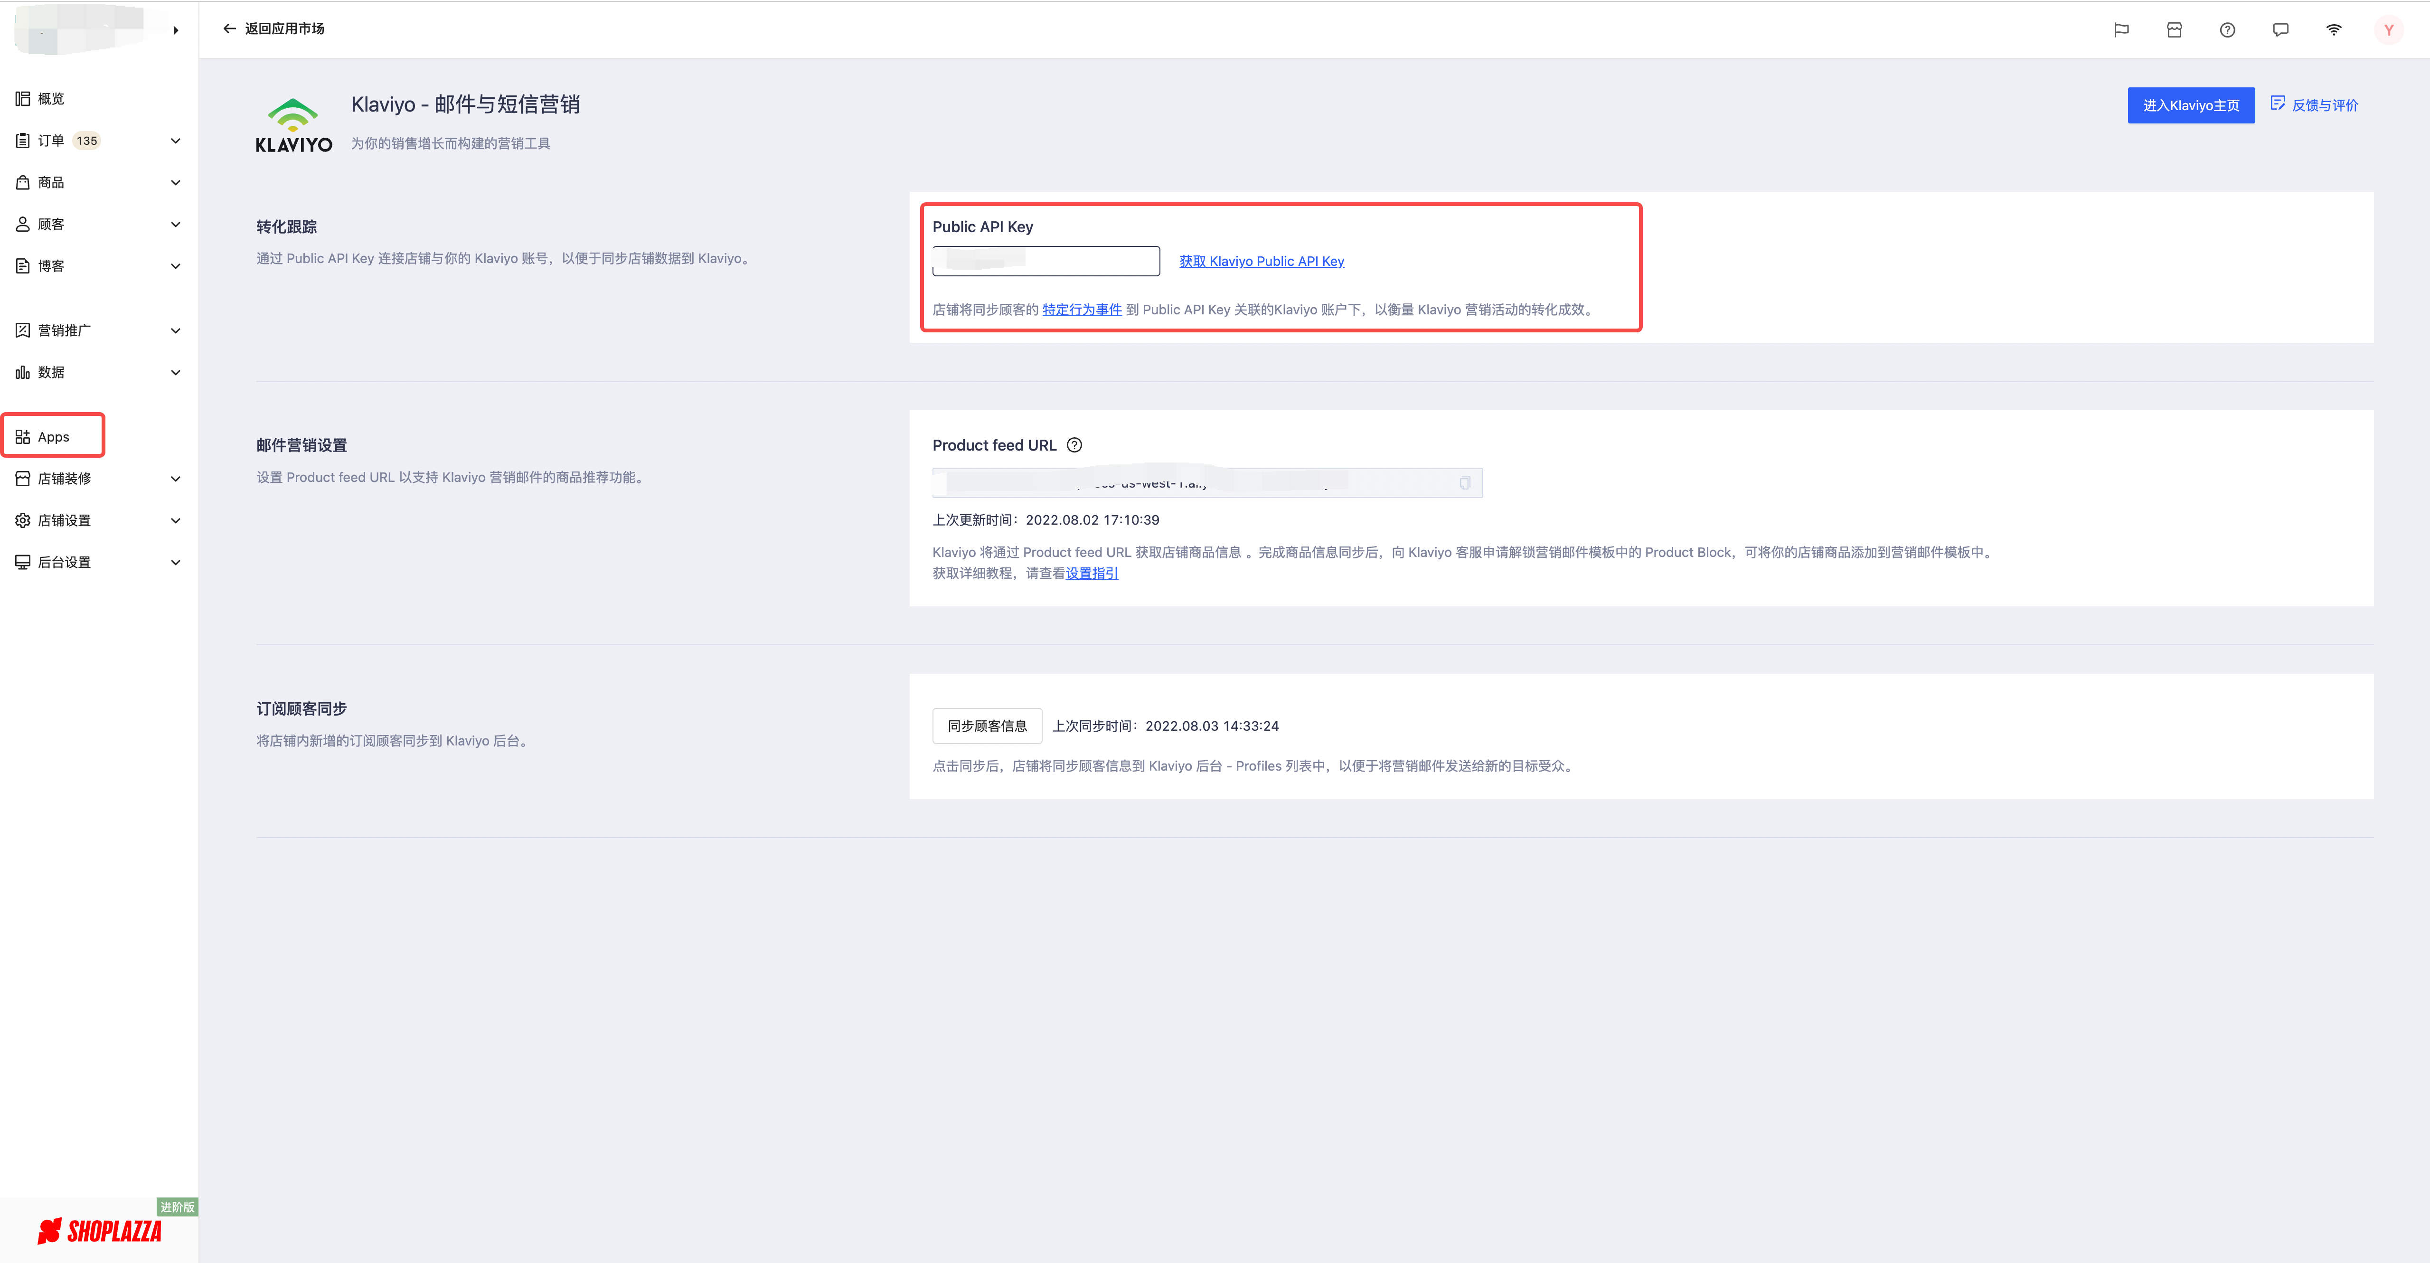
Task: Click the wifi signal icon
Action: click(x=2334, y=30)
